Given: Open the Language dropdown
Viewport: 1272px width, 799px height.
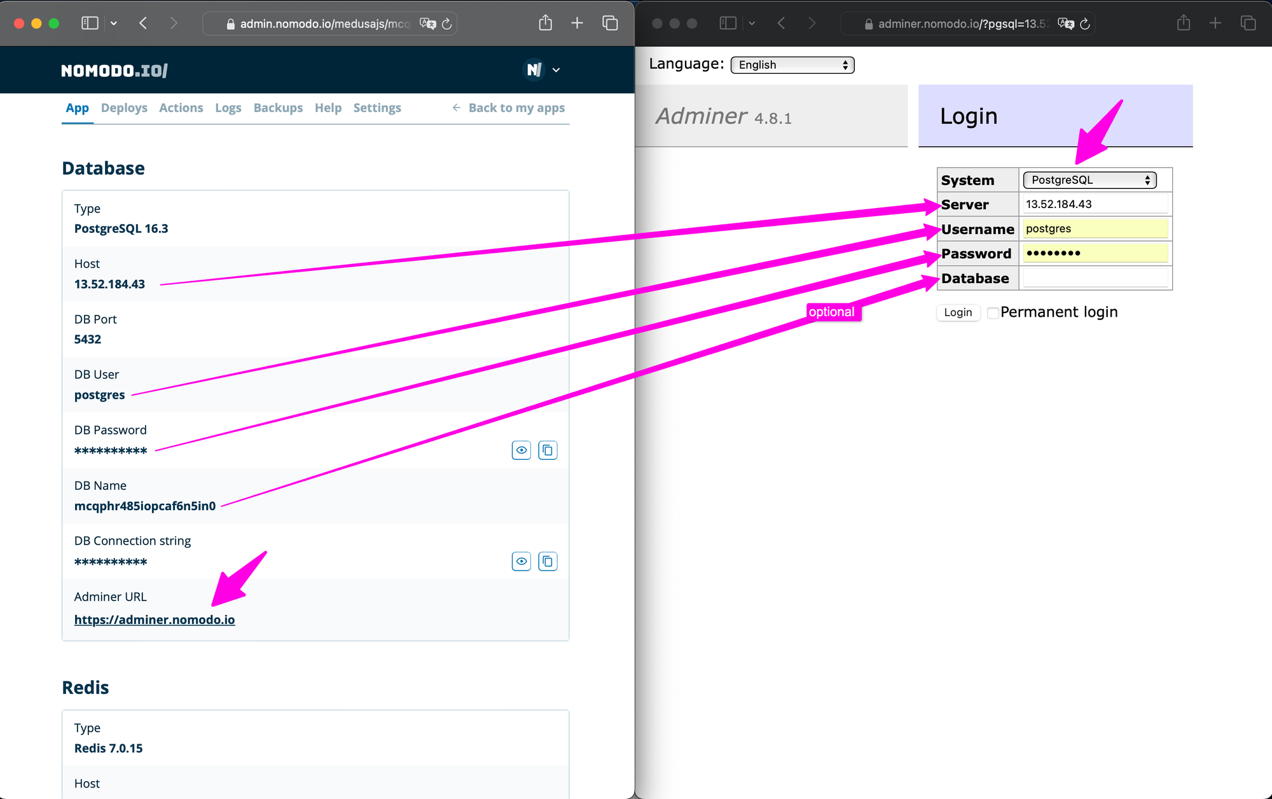Looking at the screenshot, I should (x=792, y=65).
